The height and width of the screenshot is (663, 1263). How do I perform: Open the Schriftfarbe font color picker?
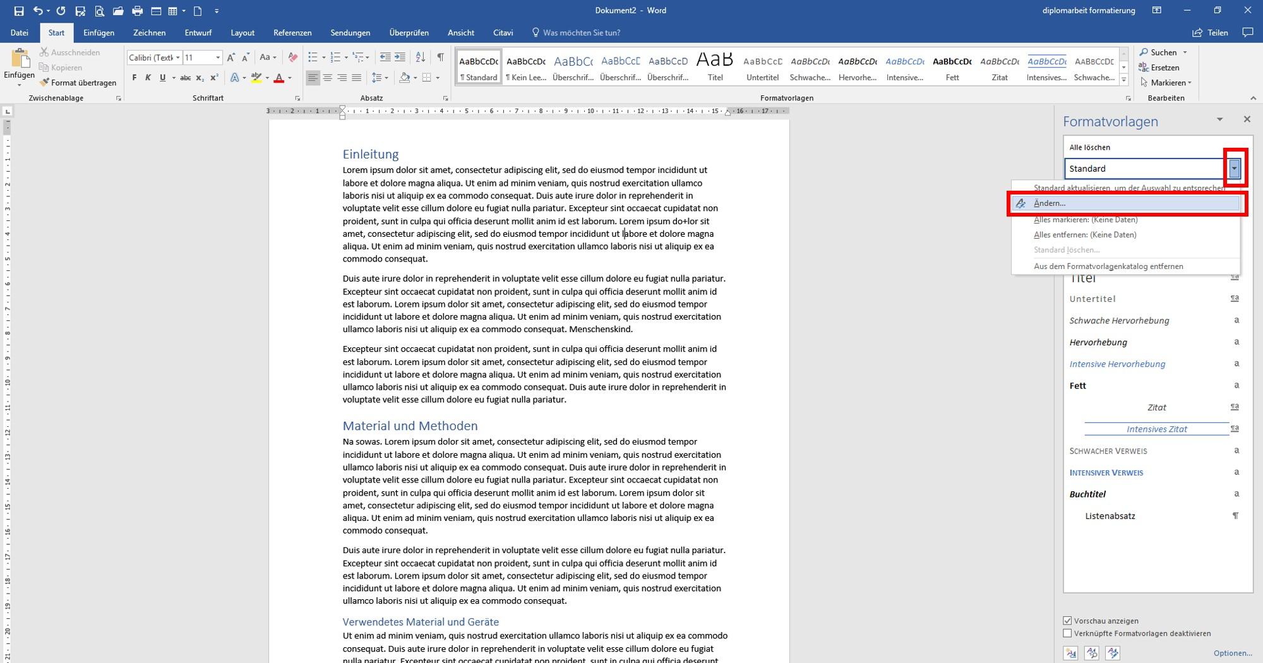tap(287, 78)
